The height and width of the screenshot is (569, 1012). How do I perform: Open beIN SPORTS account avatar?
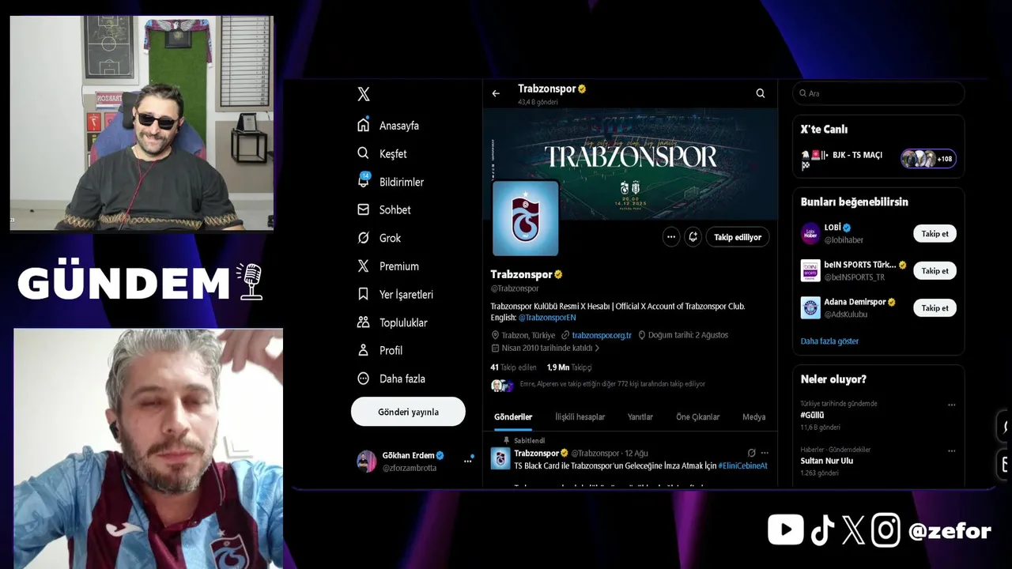(x=810, y=270)
